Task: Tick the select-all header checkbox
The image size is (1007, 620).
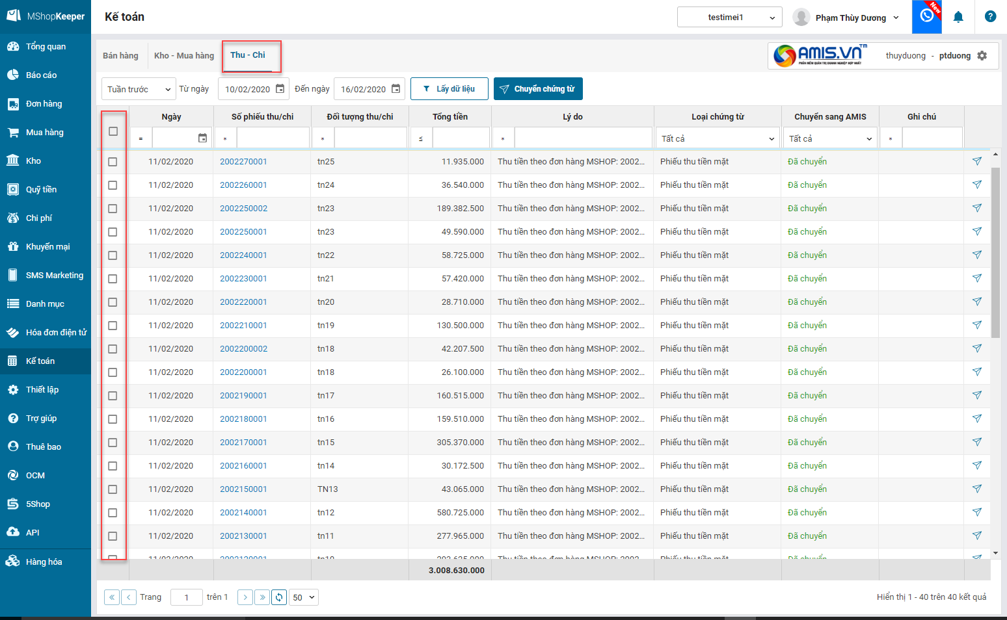Action: pos(113,131)
